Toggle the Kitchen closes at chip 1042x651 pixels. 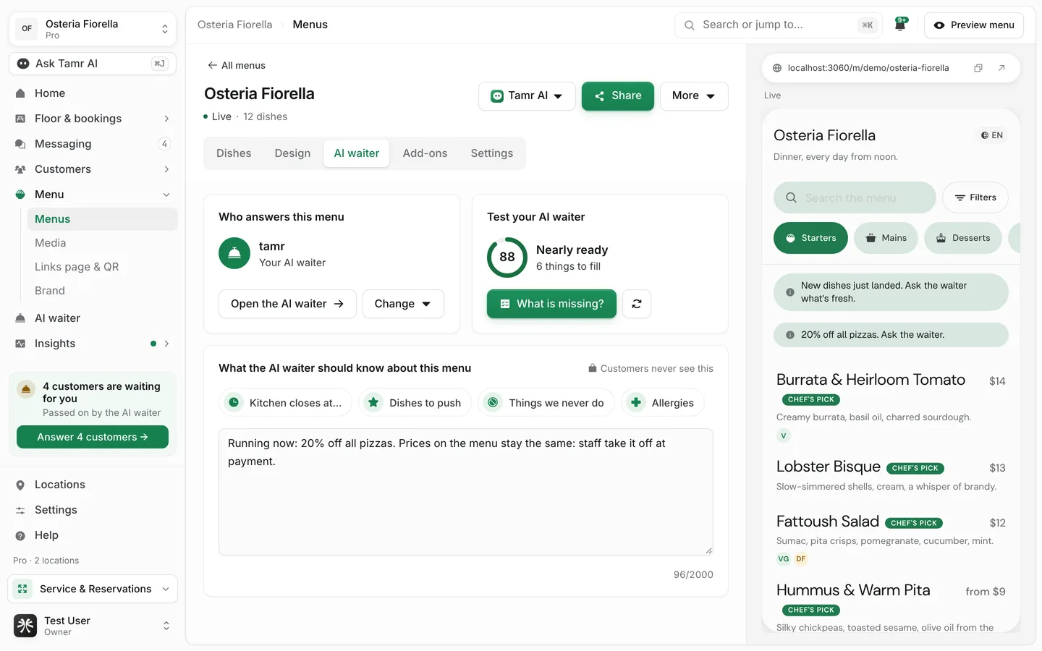(x=285, y=403)
